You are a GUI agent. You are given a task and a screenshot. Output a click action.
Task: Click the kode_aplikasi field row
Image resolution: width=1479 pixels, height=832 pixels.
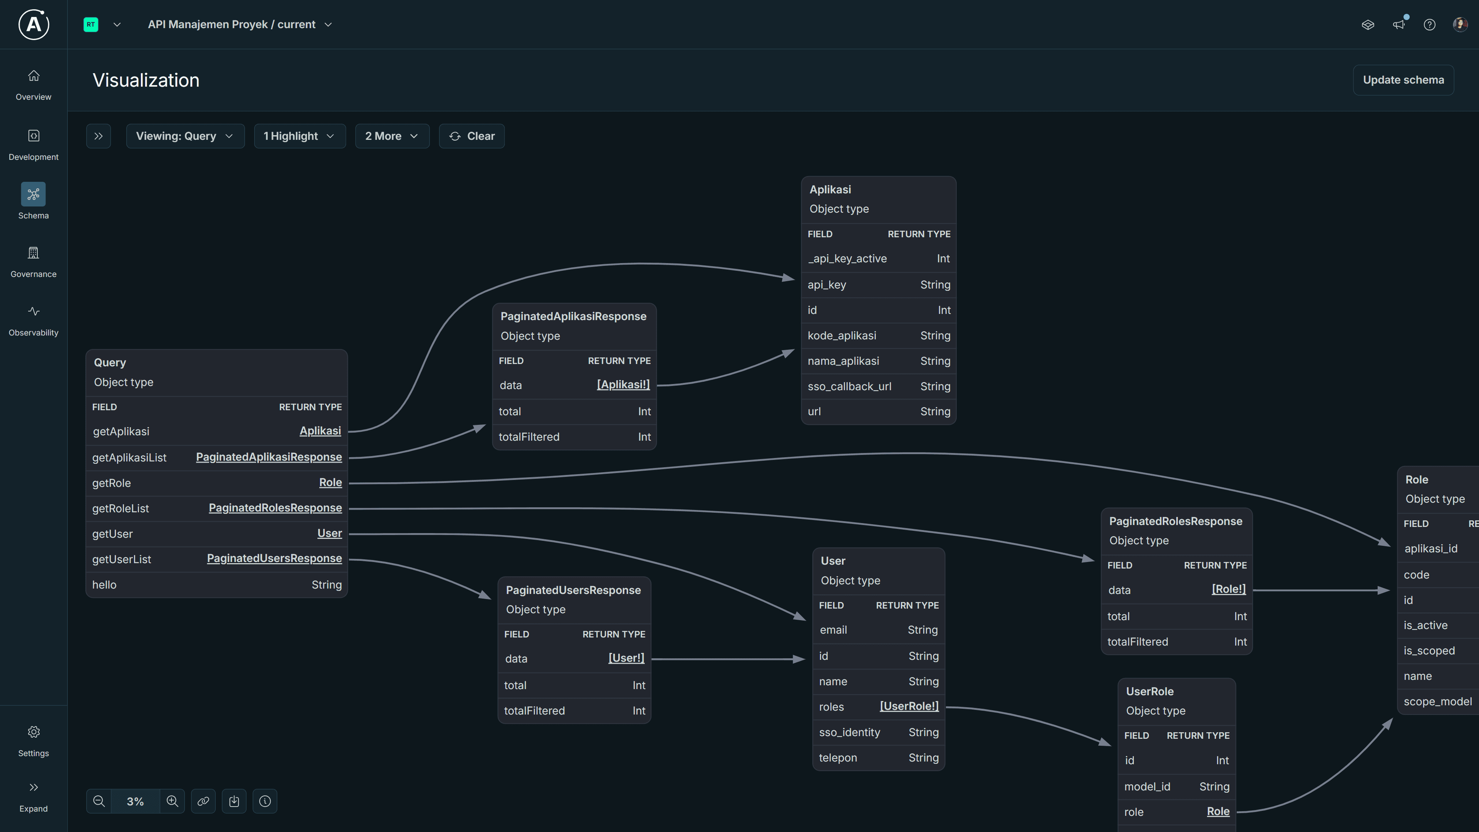pos(879,335)
